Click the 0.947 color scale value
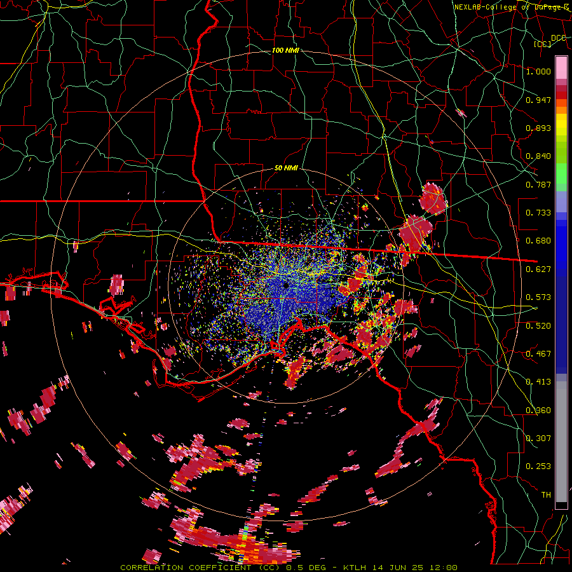Image resolution: width=572 pixels, height=572 pixels. coord(538,100)
